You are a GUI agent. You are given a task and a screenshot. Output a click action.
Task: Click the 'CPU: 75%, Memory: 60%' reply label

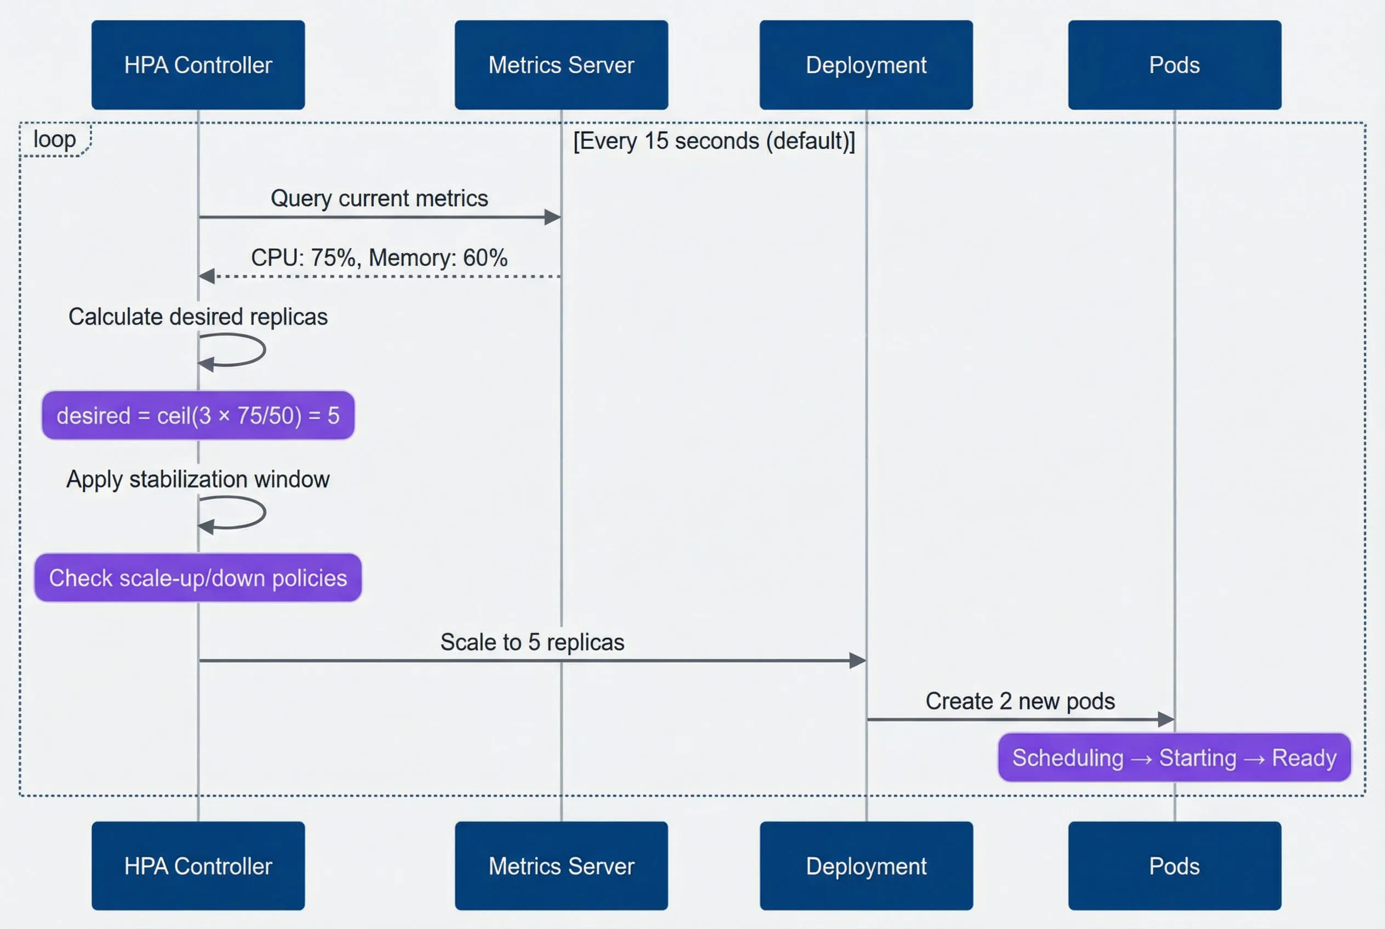[x=379, y=258]
